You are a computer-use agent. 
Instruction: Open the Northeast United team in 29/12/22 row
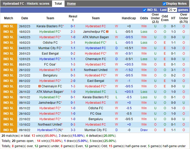(96, 70)
